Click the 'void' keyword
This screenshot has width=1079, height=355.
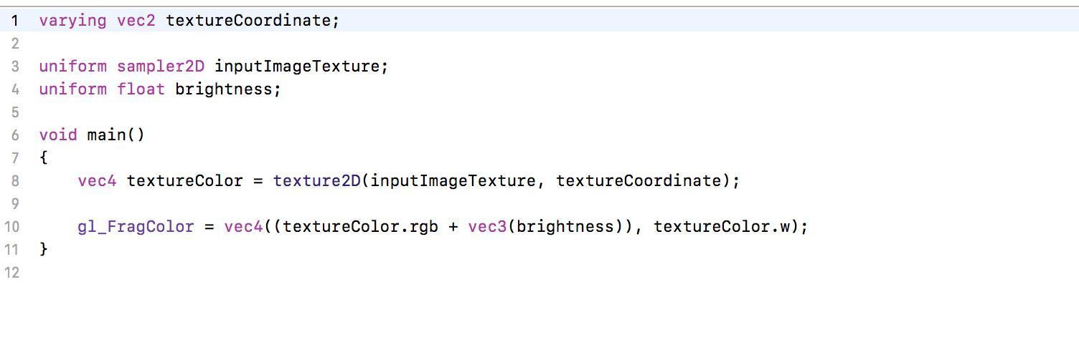coord(58,135)
